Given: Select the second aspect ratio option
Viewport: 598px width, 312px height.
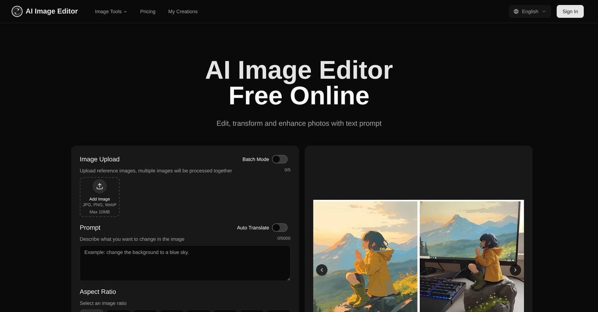Looking at the screenshot, I should click(x=118, y=311).
